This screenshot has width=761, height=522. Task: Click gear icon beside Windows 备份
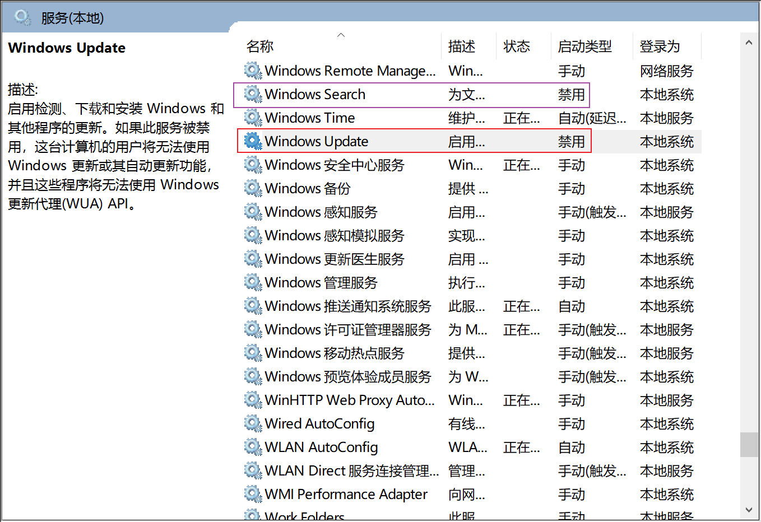(x=253, y=188)
